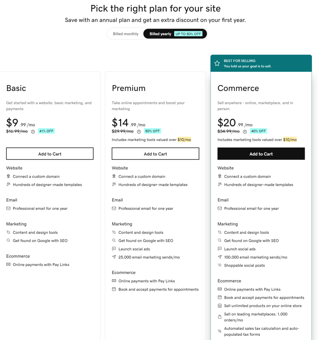
Task: Open the question mark tooltip beside Basic's discount
Action: coord(33,131)
